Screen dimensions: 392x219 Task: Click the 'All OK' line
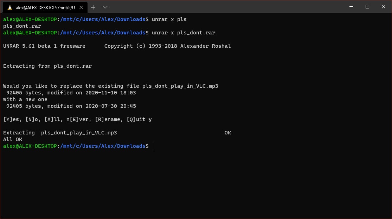coord(13,139)
